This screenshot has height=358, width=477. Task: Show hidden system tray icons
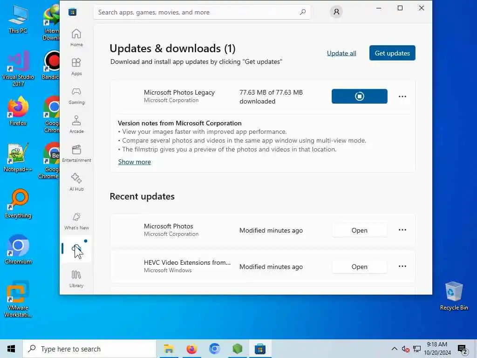(x=394, y=349)
